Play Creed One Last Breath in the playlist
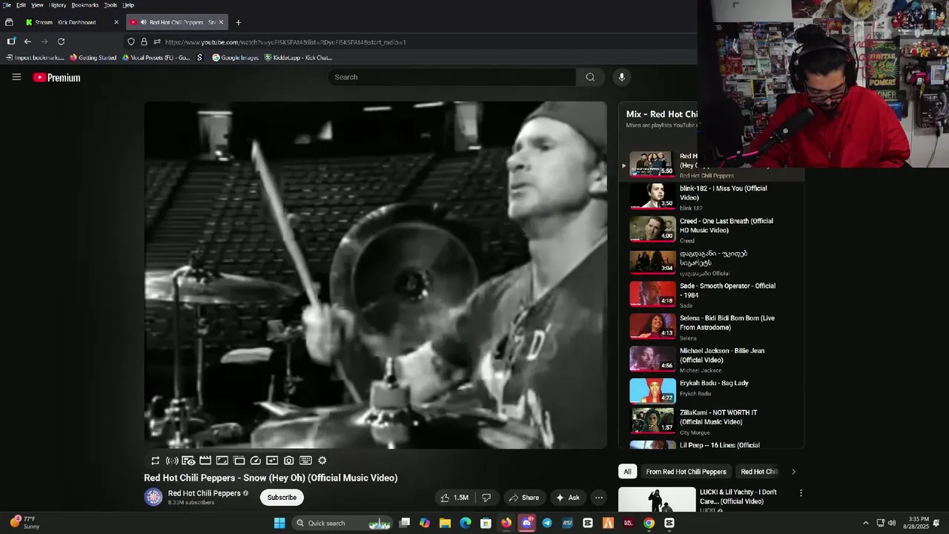The height and width of the screenshot is (534, 949). [712, 230]
